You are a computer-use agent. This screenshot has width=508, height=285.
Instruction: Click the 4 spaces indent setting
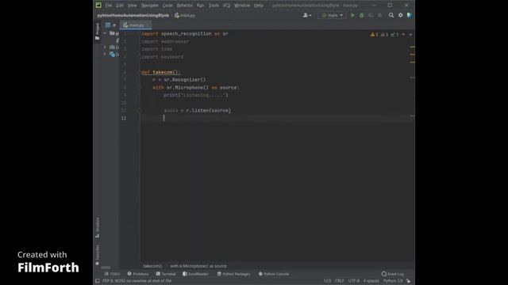tap(371, 281)
